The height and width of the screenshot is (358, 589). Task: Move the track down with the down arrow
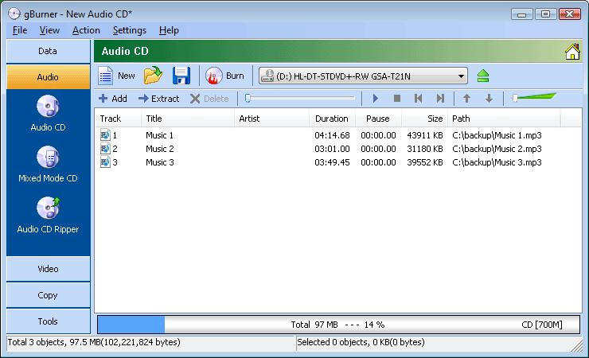pyautogui.click(x=489, y=99)
